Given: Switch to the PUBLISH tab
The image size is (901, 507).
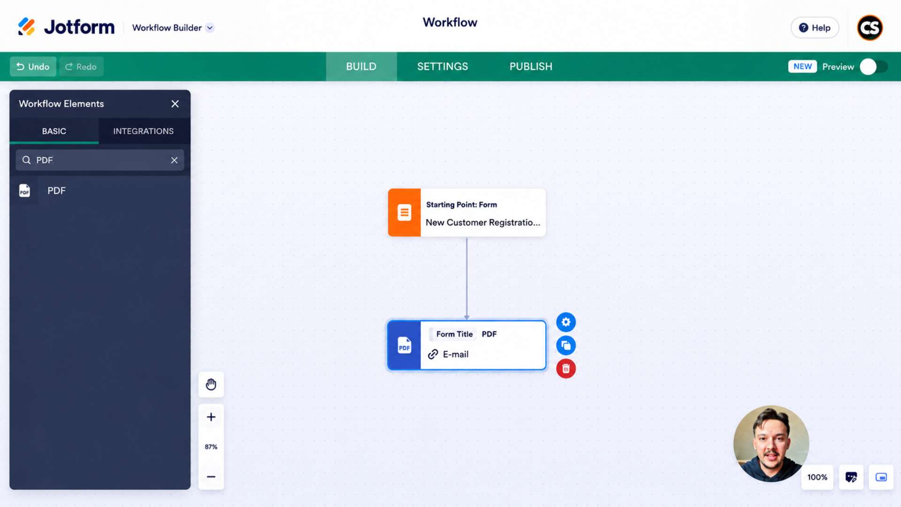Looking at the screenshot, I should [531, 67].
